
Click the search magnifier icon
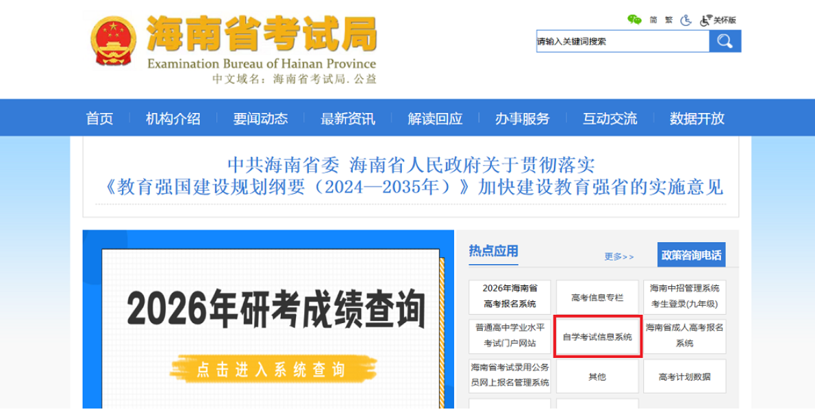[x=725, y=41]
